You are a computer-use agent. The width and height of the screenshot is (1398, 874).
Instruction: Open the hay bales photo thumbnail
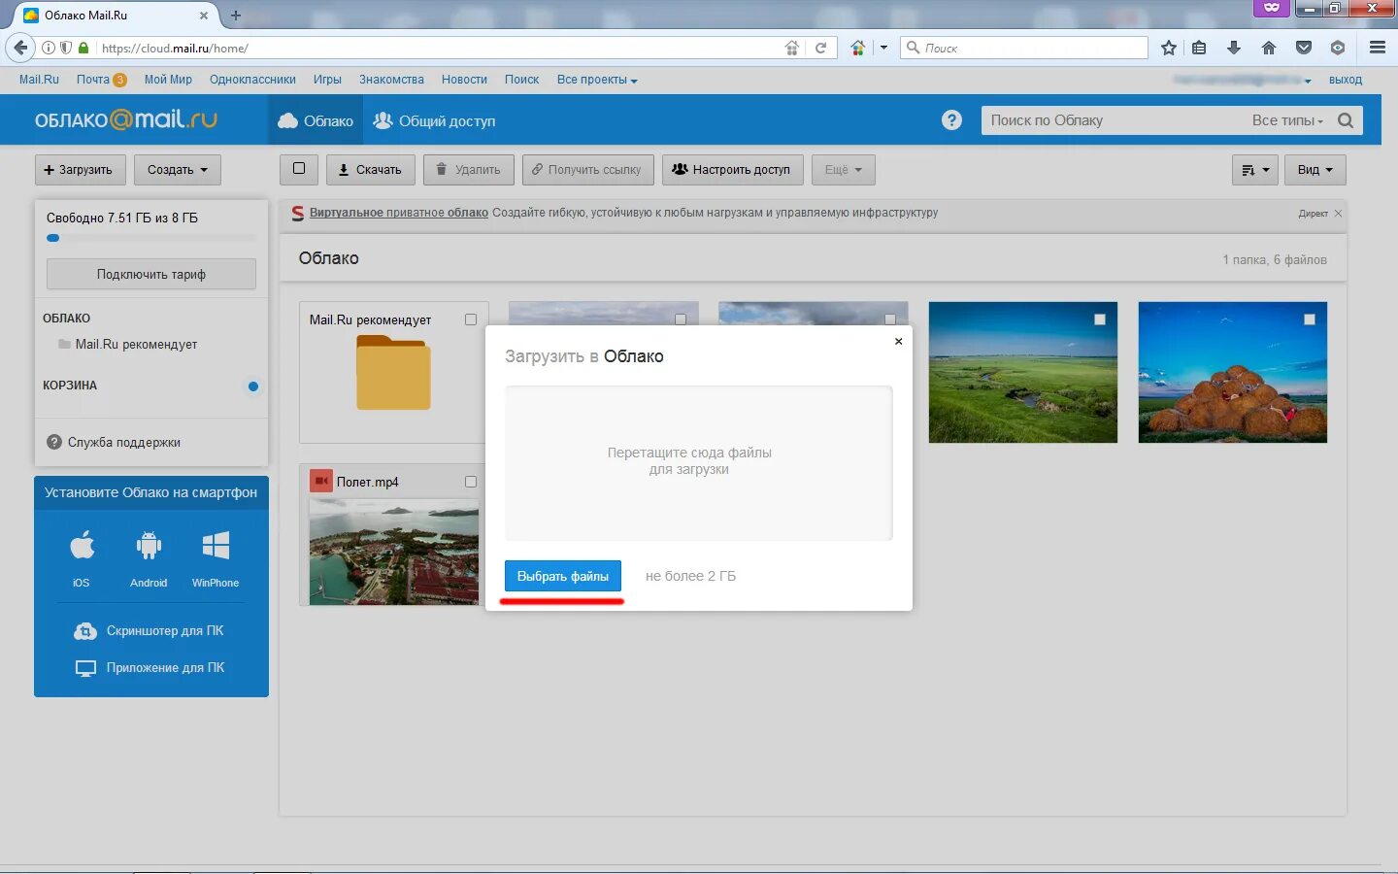[x=1233, y=372]
